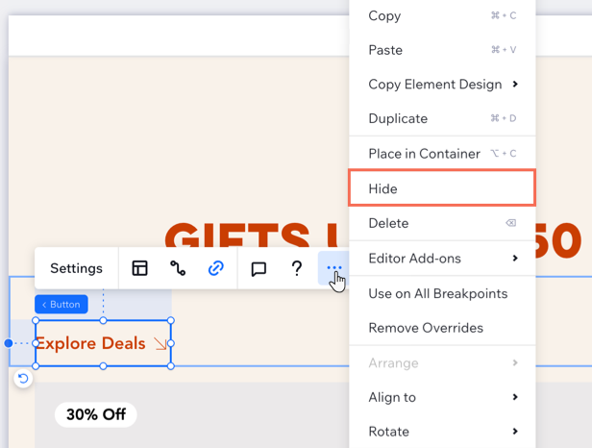Choose Paste from the context menu
Screen dimensions: 592x448
click(442, 50)
